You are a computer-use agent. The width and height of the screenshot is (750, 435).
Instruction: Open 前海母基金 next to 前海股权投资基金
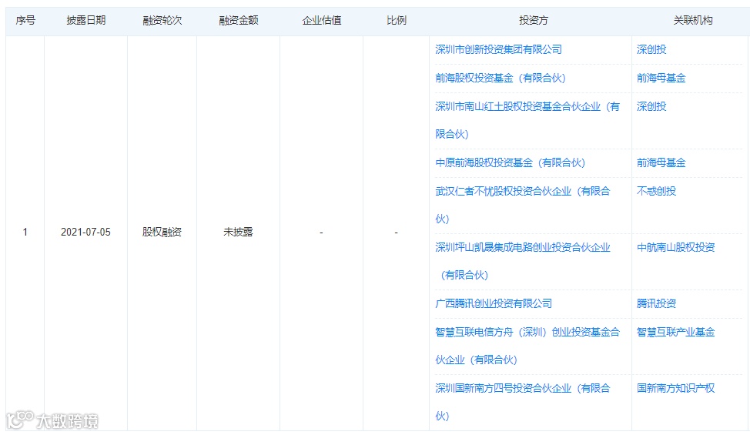661,78
